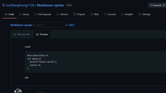Click the Wiki book icon
The image size is (166, 93).
pos(92,14)
